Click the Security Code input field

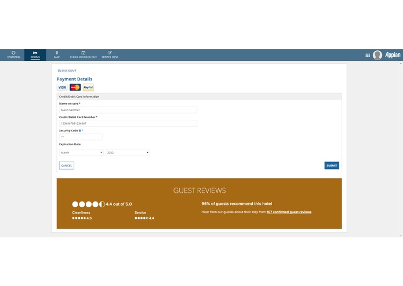(81, 137)
